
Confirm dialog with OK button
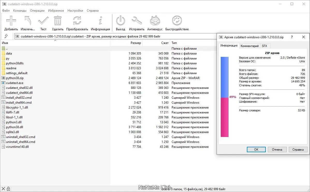coord(256,150)
